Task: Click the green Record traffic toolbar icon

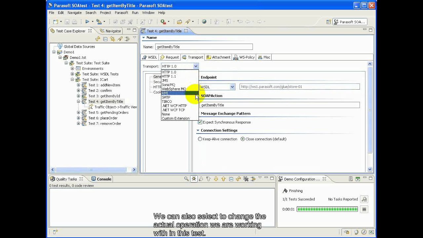Action: coord(163,22)
